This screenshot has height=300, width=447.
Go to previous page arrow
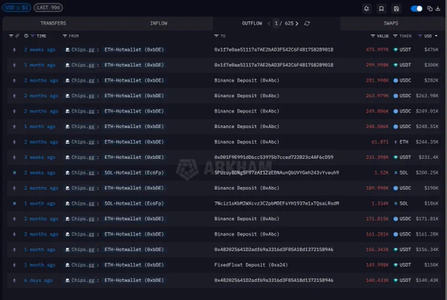[x=269, y=24]
